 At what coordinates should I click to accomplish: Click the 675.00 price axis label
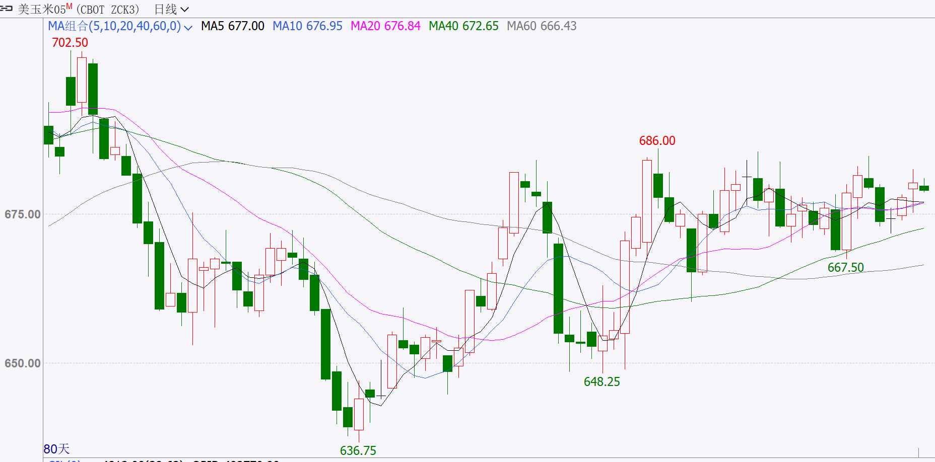23,214
